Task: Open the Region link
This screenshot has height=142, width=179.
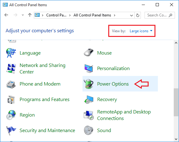Action: tap(27, 115)
